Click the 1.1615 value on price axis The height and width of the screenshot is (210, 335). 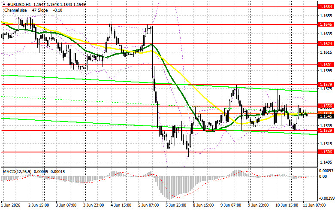pyautogui.click(x=326, y=52)
